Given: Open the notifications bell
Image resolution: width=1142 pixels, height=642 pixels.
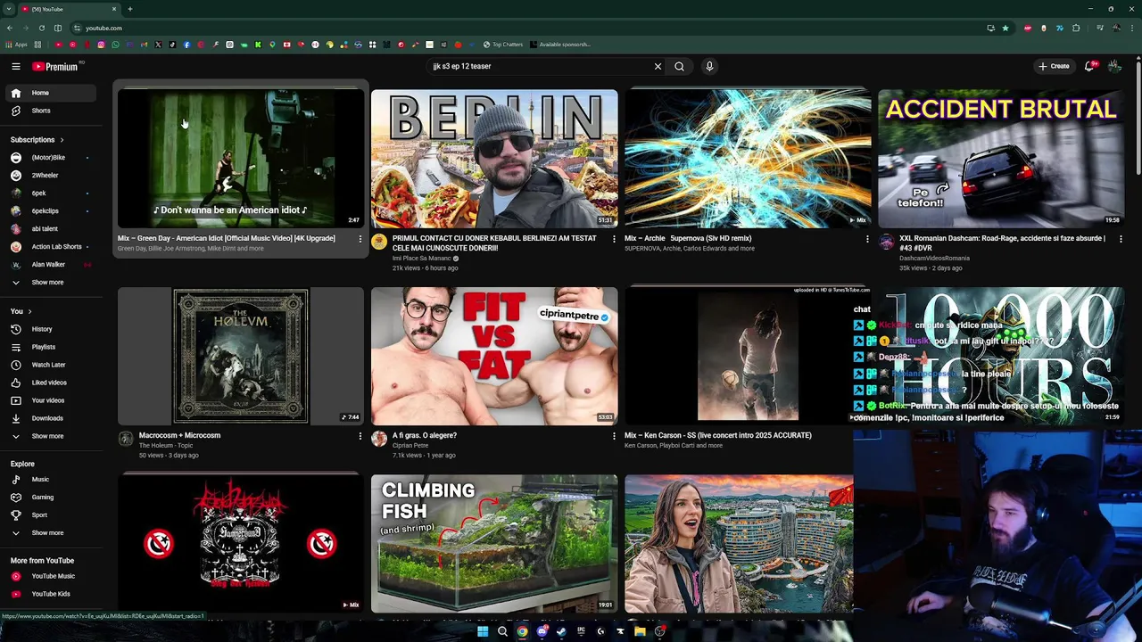Looking at the screenshot, I should pos(1090,66).
